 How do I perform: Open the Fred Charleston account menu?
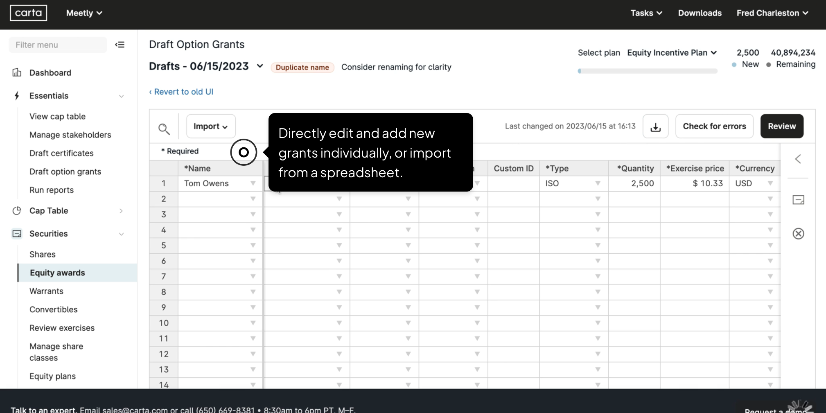tap(772, 13)
